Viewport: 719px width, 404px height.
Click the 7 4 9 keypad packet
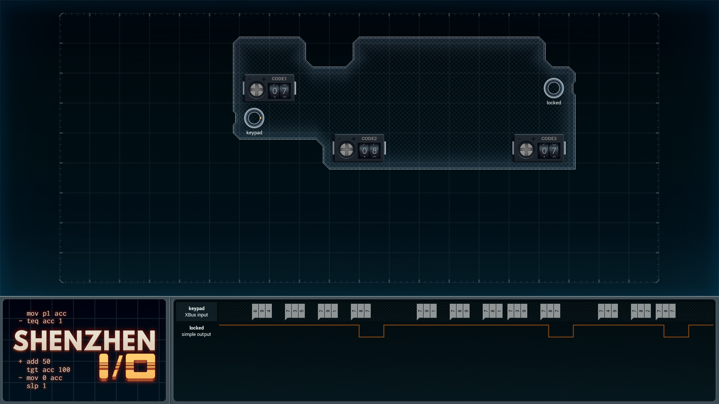pyautogui.click(x=608, y=311)
